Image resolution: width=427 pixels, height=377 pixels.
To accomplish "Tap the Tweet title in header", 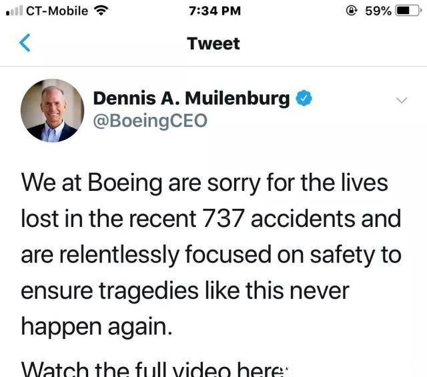I will pos(213,44).
